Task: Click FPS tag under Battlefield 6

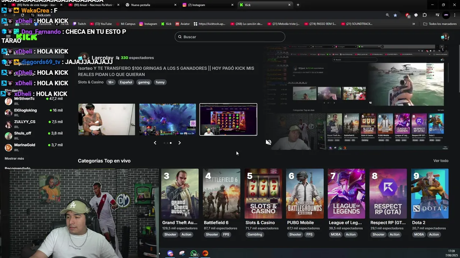Action: pos(226,234)
